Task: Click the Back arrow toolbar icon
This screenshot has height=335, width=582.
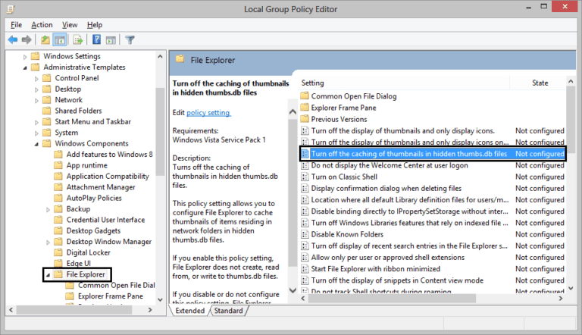Action: coord(13,39)
